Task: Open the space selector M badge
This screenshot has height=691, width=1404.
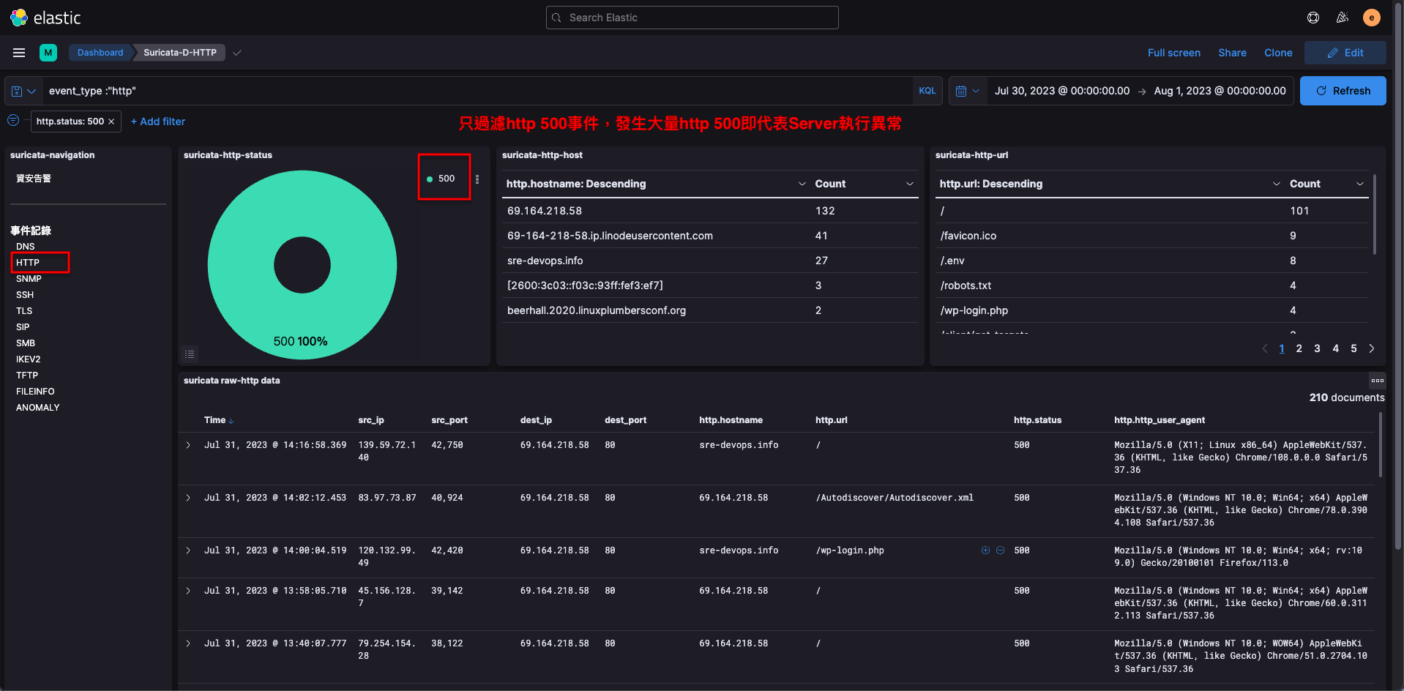Action: pyautogui.click(x=48, y=53)
